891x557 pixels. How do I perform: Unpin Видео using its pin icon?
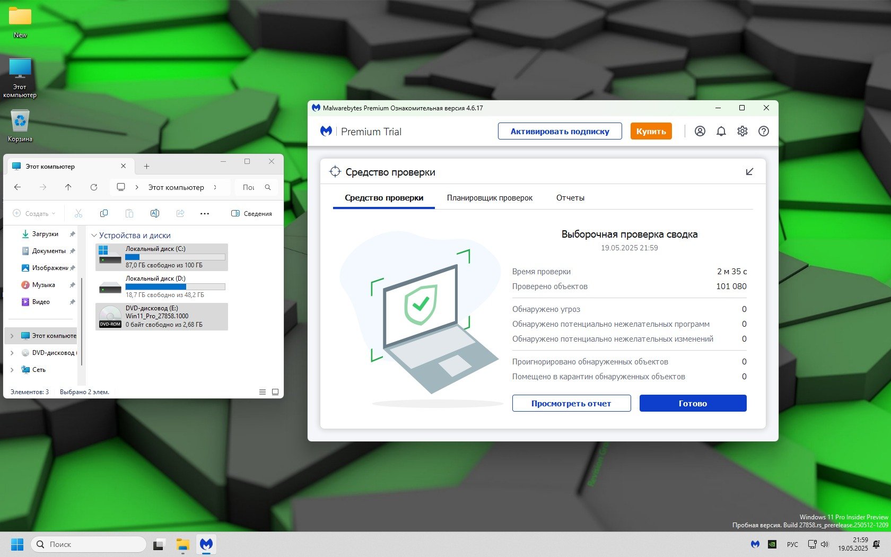click(x=73, y=302)
